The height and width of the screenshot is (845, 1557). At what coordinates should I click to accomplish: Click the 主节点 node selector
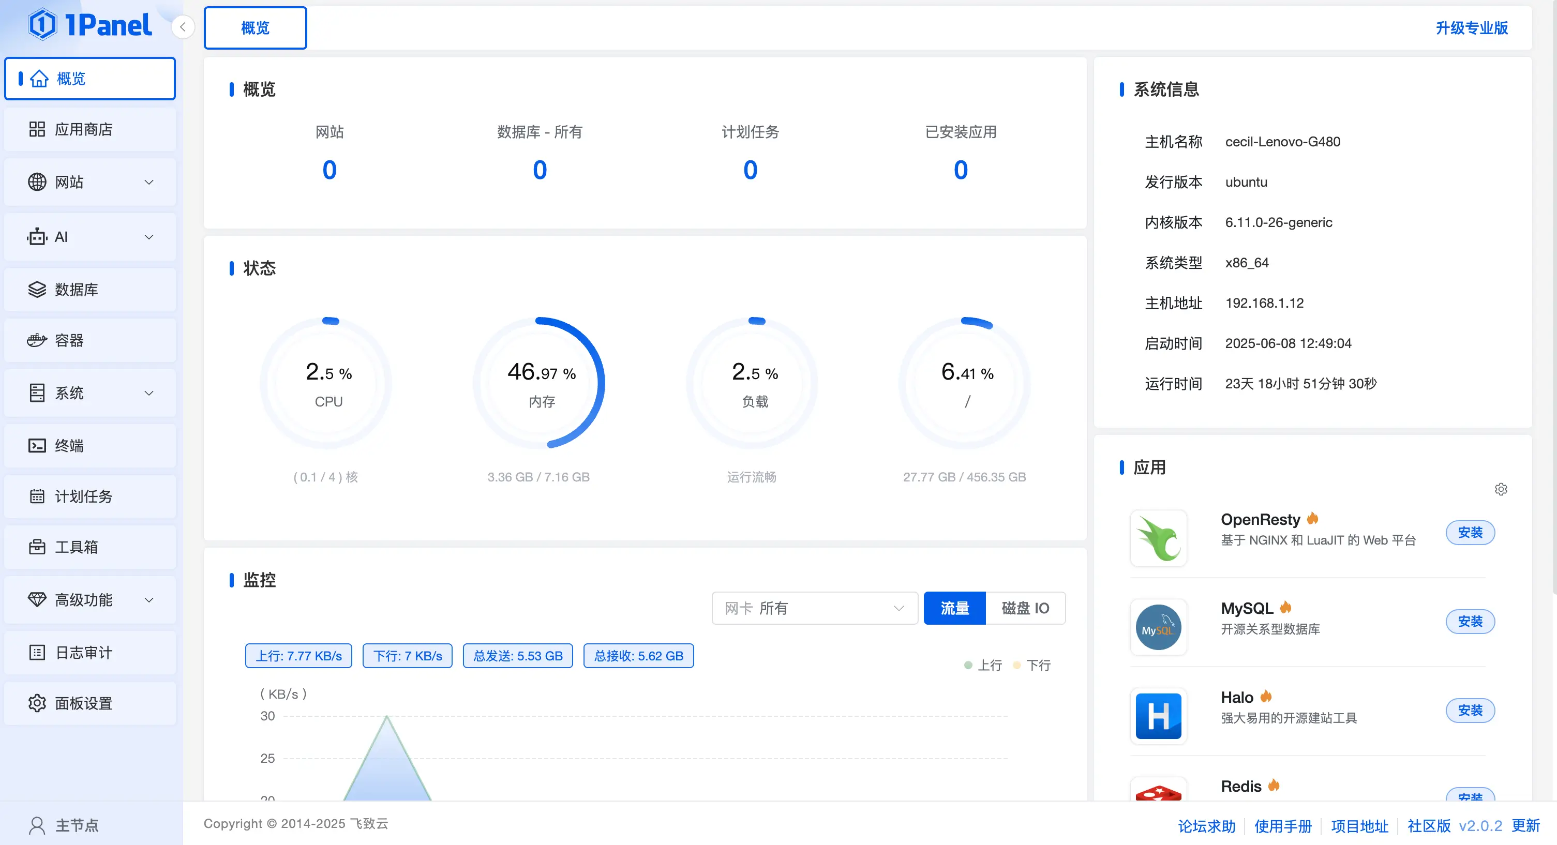point(90,826)
